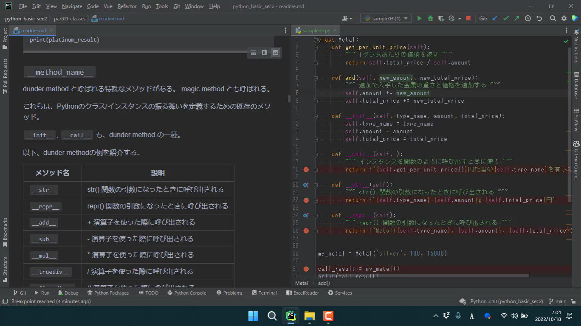Image resolution: width=581 pixels, height=326 pixels.
Task: Click the main branch in status bar
Action: coord(558,301)
